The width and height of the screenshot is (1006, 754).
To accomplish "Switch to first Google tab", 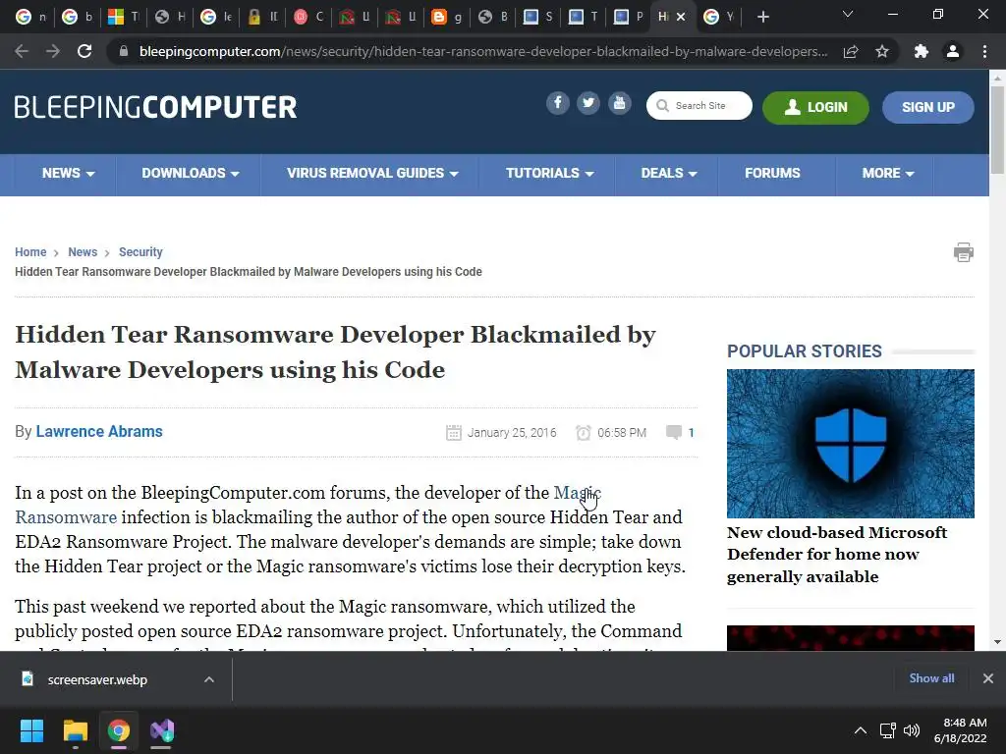I will point(30,17).
